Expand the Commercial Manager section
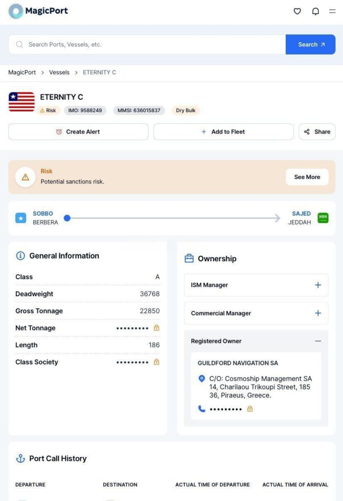 256,313
